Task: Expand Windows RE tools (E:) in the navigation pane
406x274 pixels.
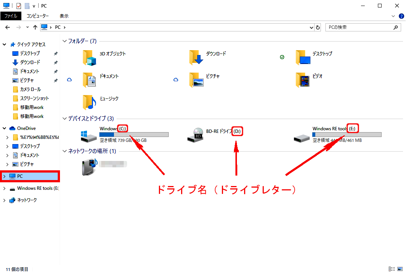Action: [x=4, y=188]
